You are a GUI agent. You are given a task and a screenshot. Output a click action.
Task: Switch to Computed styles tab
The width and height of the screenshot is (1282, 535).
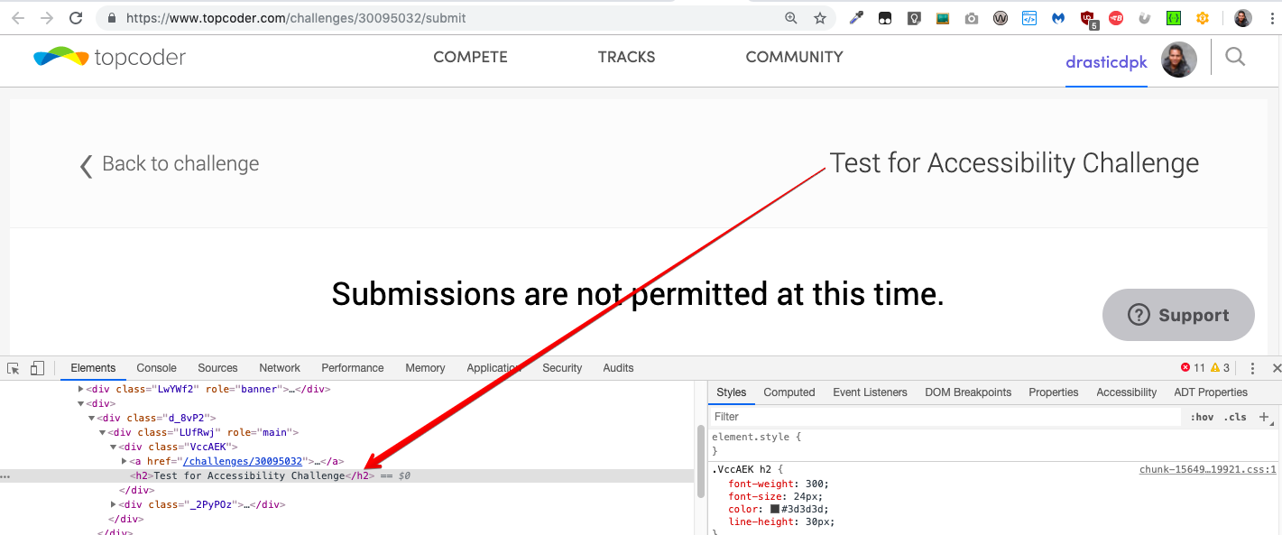[789, 392]
